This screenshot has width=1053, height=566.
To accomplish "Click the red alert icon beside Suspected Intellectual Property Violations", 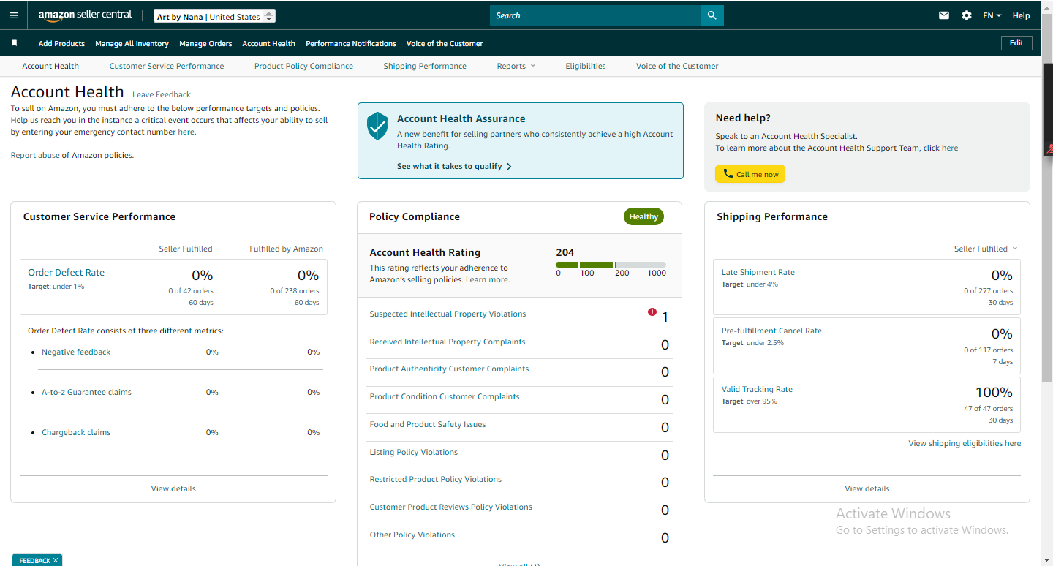I will [652, 312].
